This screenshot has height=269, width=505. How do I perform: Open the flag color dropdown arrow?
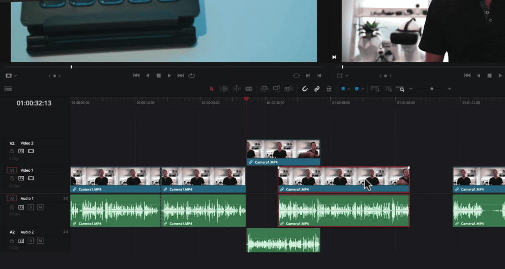pyautogui.click(x=349, y=89)
